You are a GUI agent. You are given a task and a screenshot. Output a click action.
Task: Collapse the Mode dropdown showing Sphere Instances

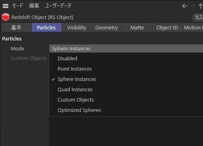click(126, 49)
